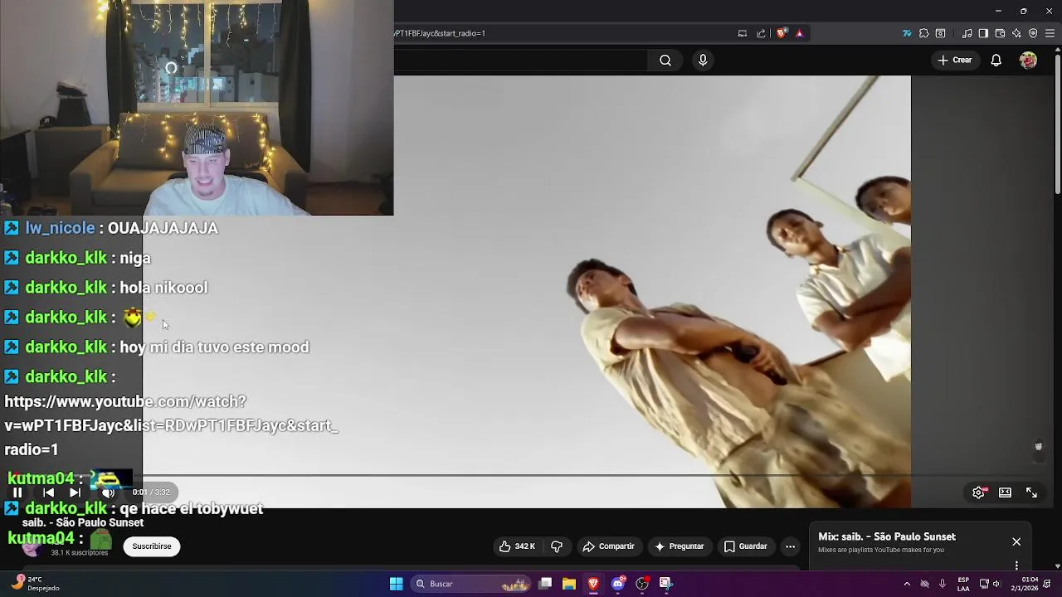Click the taskbar Buscar search box
Viewport: 1062px width, 597px height.
(470, 584)
